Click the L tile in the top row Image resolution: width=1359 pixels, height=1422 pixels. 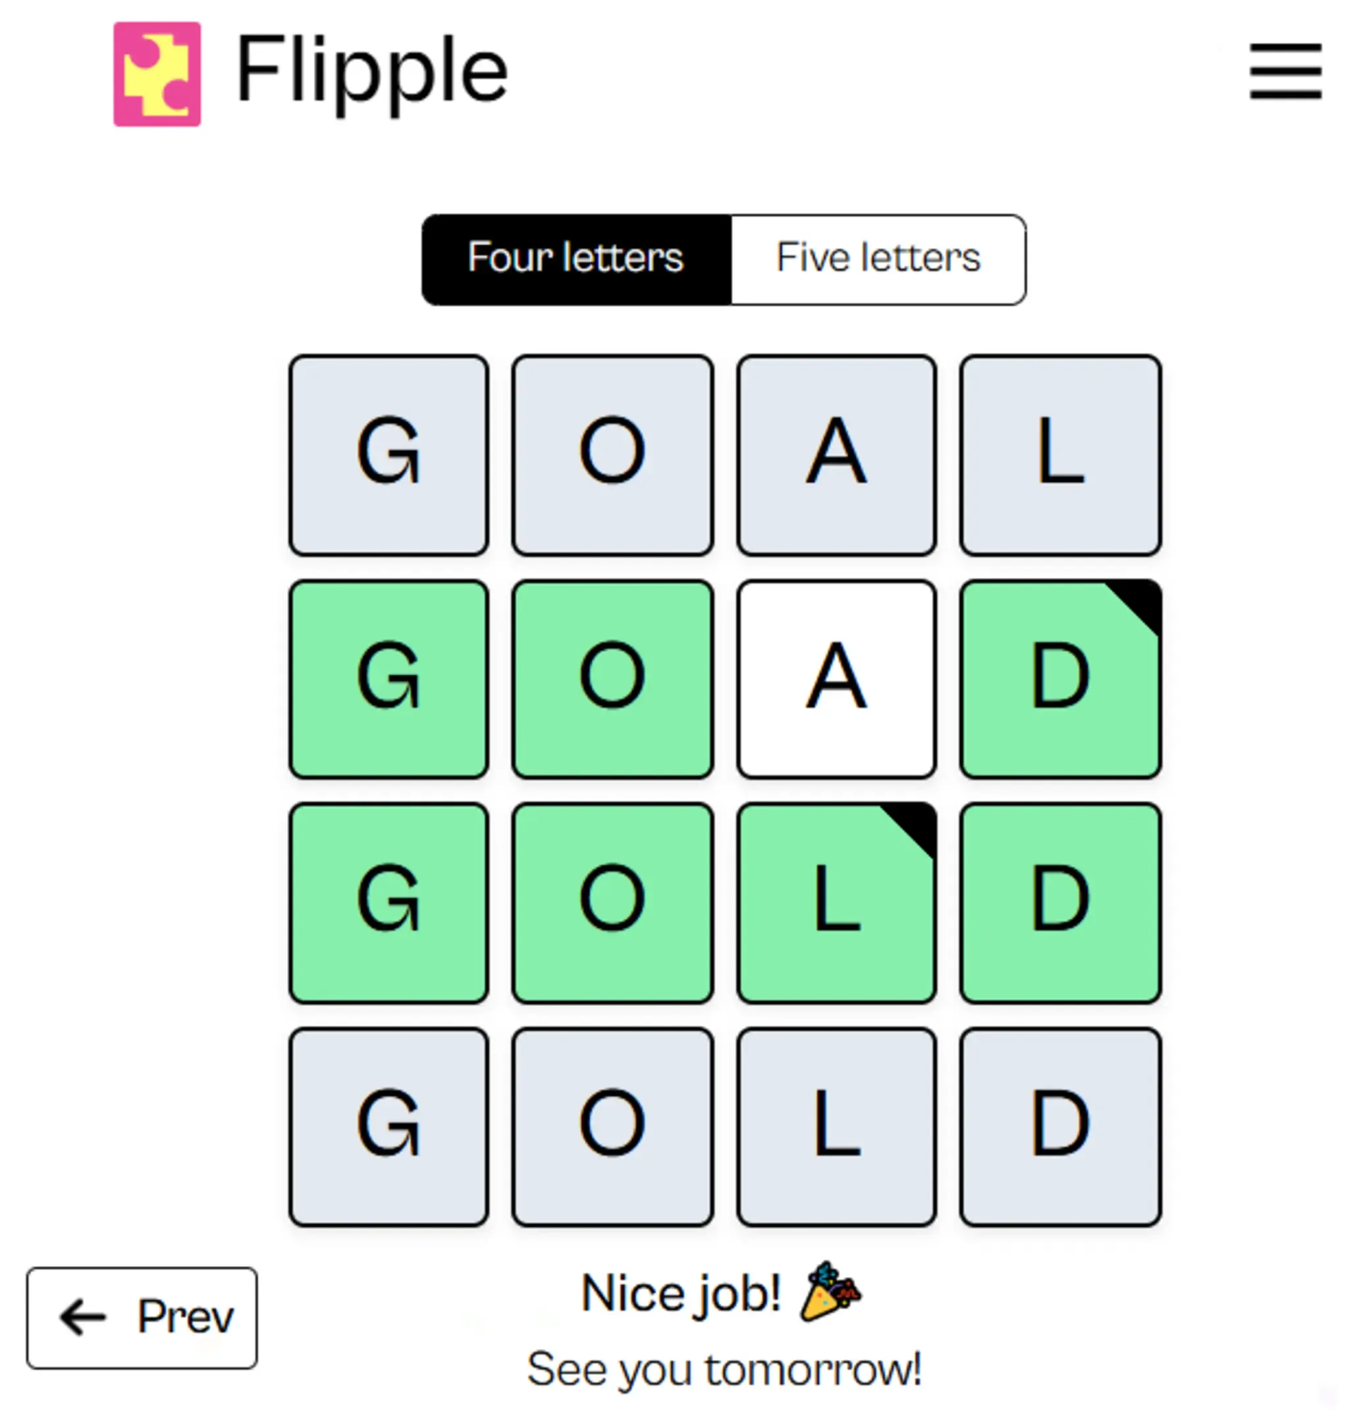[1061, 455]
